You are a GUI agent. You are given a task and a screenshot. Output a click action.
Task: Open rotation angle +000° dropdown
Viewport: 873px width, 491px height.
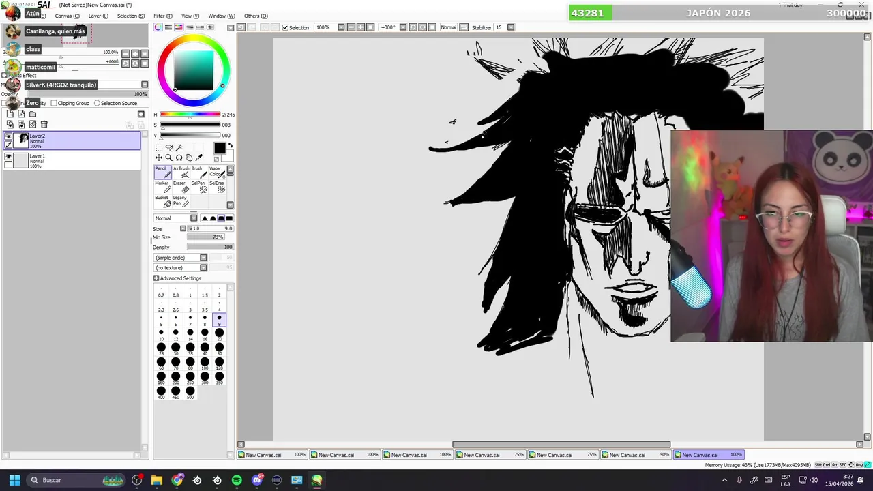(x=403, y=27)
